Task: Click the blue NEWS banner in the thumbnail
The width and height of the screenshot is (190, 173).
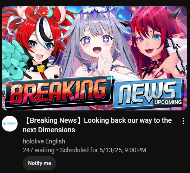Action: (x=148, y=94)
